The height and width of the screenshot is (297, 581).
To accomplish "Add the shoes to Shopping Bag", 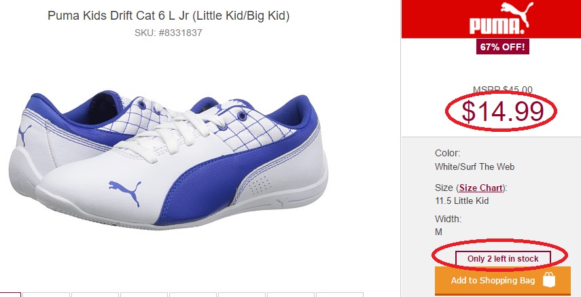I will (502, 280).
